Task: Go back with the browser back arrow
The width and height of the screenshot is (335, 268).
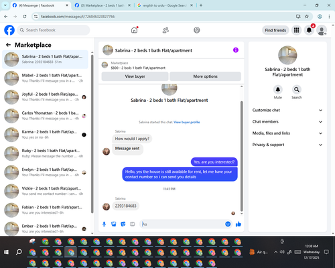Action: 6,16
